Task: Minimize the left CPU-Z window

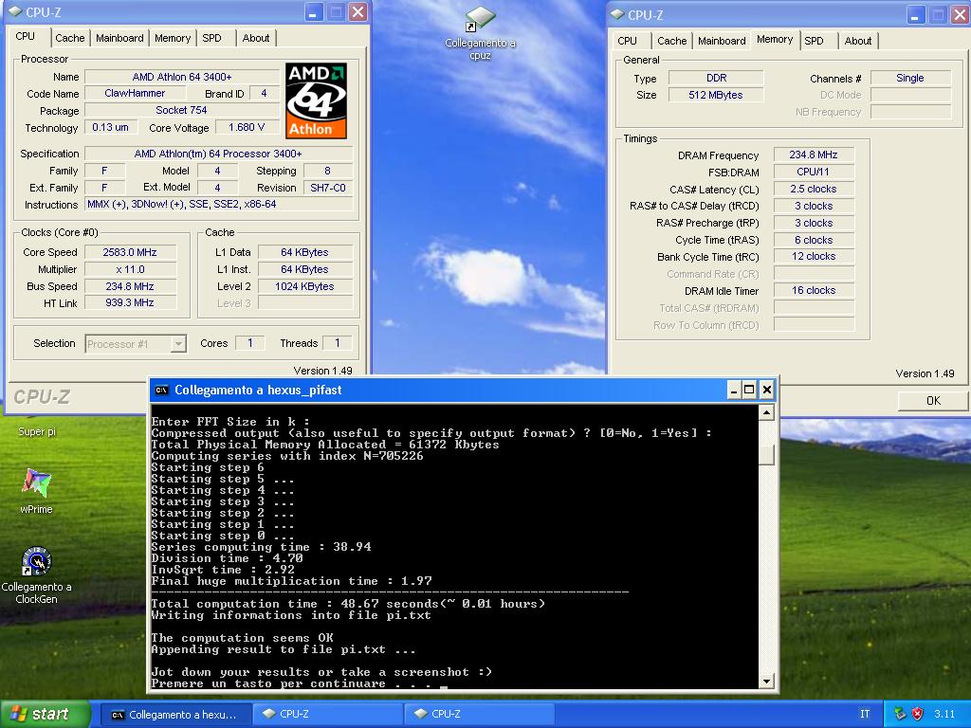Action: [315, 11]
